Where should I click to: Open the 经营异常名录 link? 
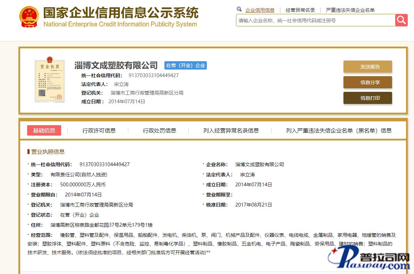point(300,10)
